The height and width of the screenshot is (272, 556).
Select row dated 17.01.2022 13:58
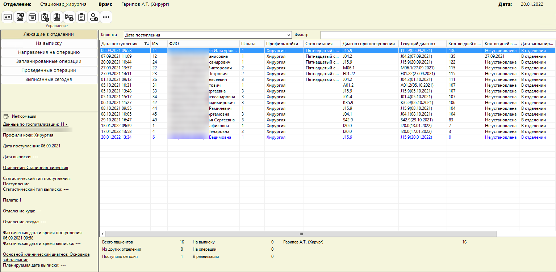point(328,131)
